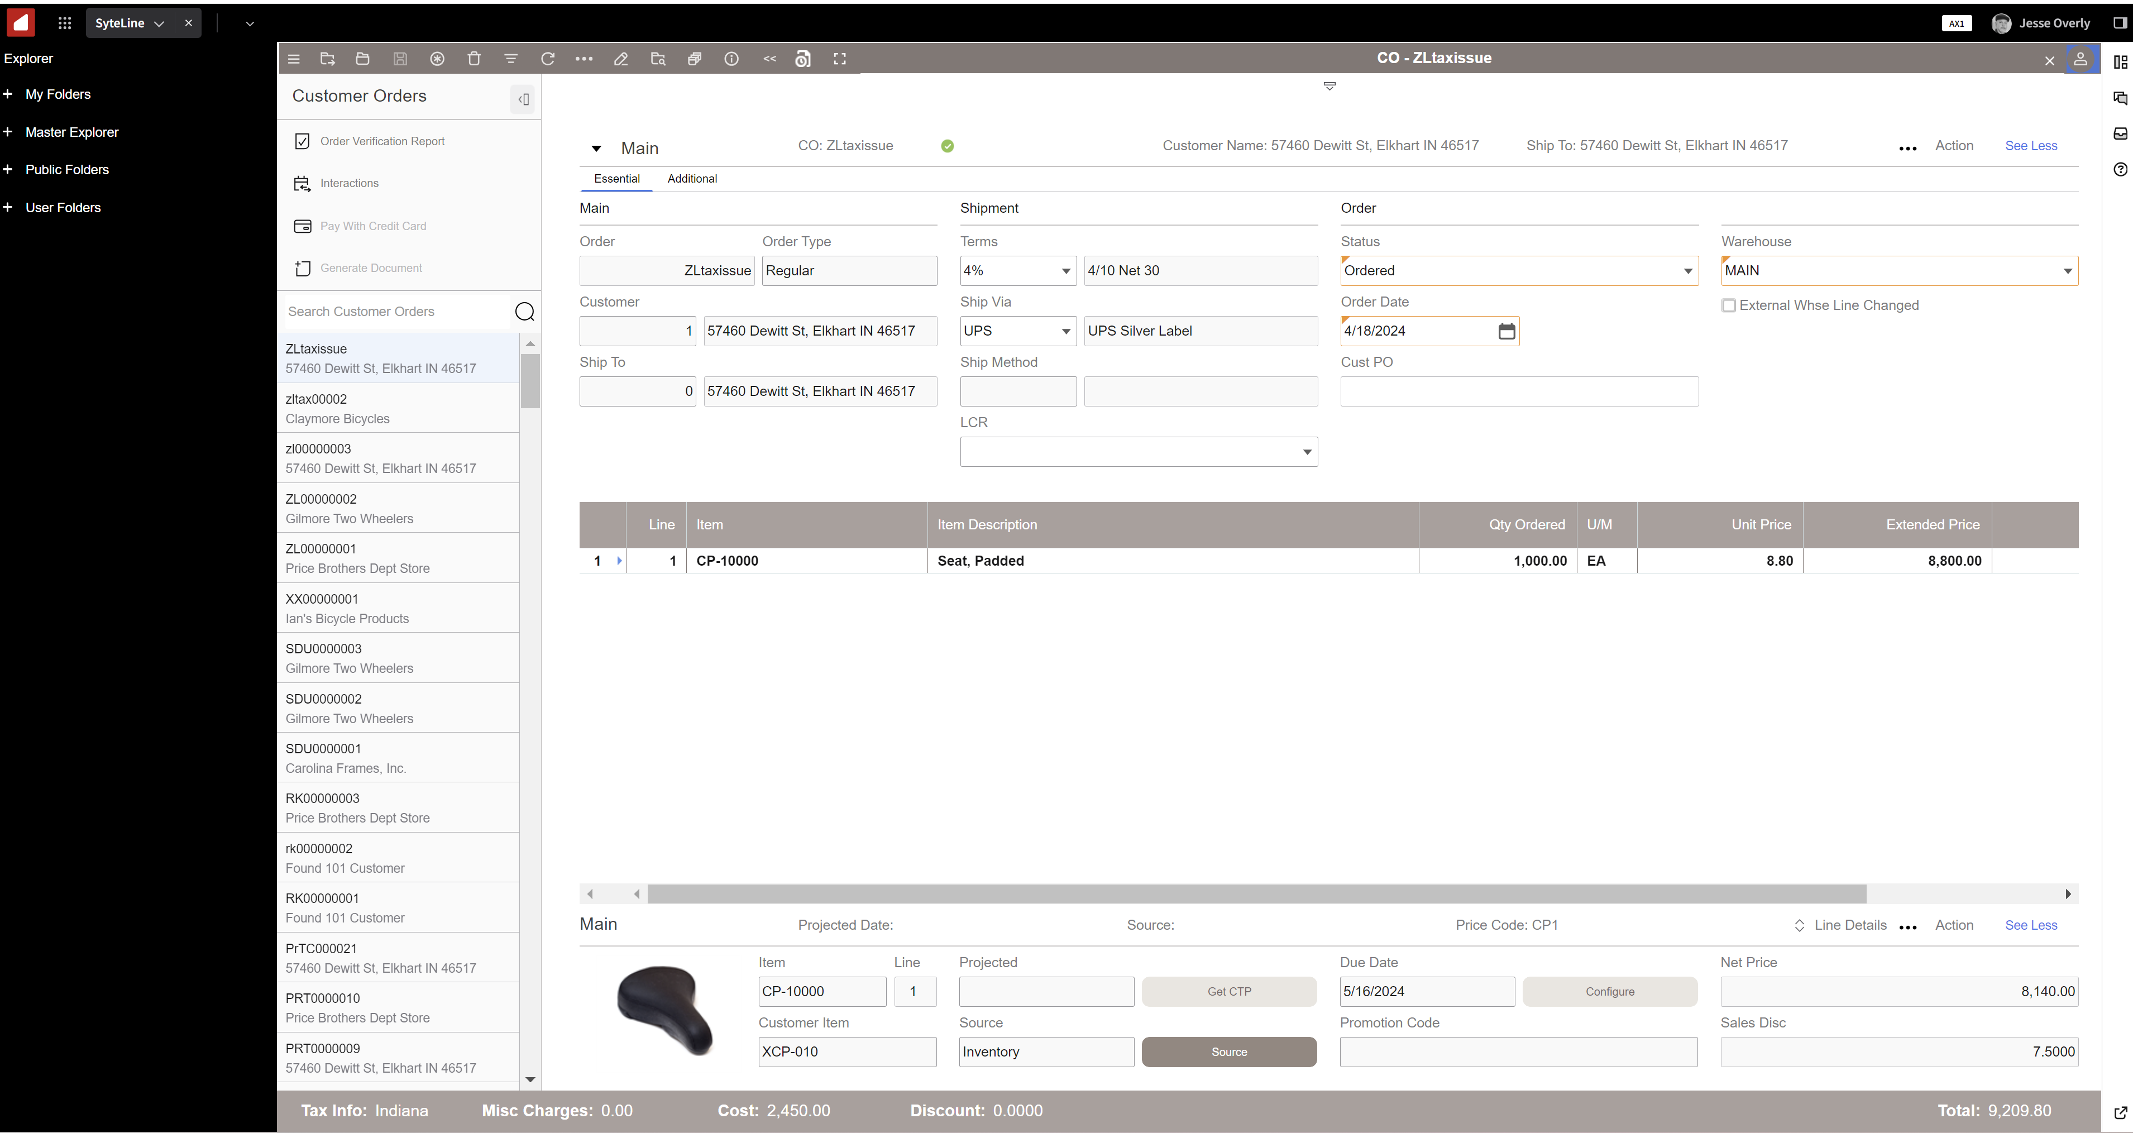The height and width of the screenshot is (1133, 2133).
Task: Click the refresh icon in the toolbar
Action: 547,59
